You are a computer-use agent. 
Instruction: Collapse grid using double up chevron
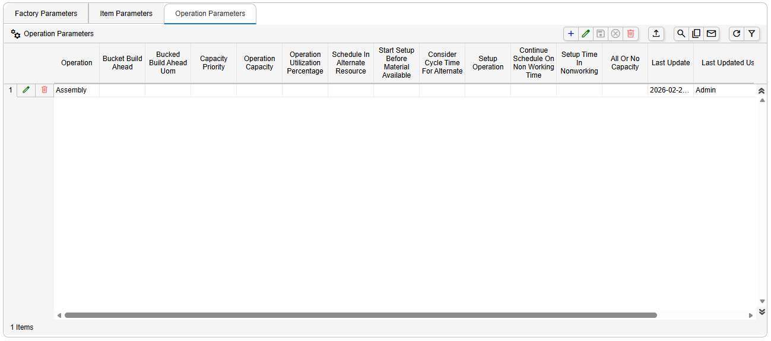point(762,91)
